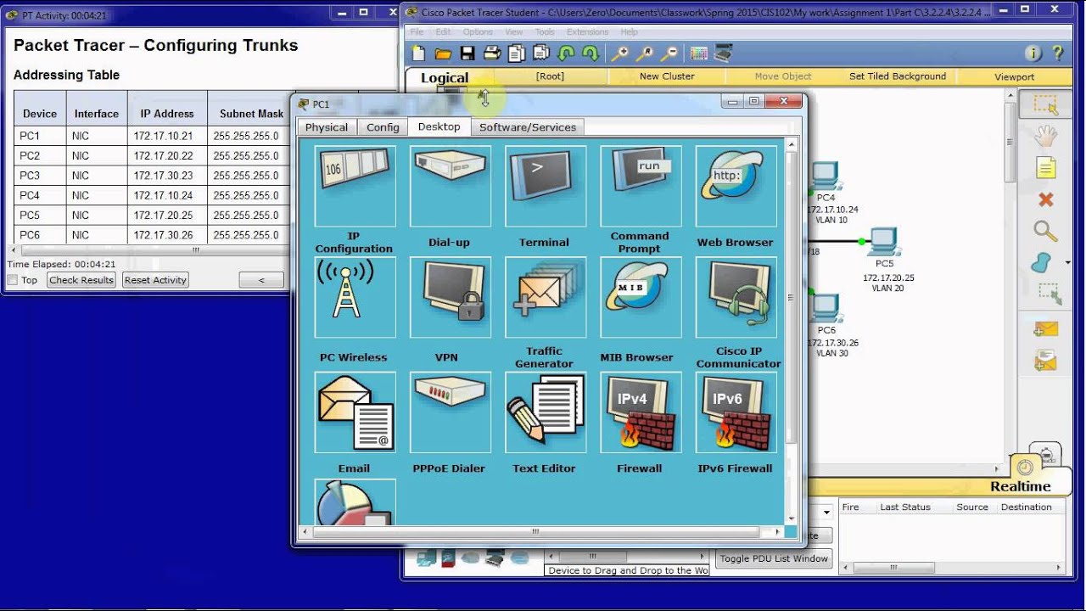1086x611 pixels.
Task: Click the Subnet Mask column header
Action: (x=251, y=114)
